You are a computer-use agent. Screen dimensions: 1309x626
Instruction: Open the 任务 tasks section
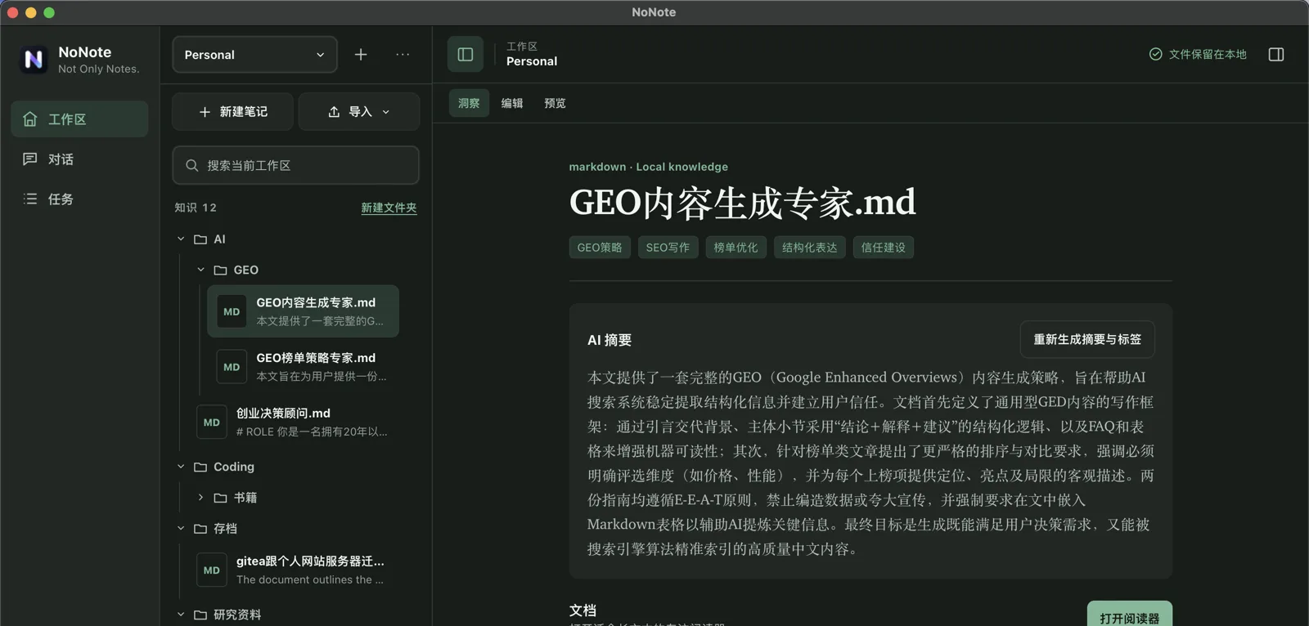79,199
